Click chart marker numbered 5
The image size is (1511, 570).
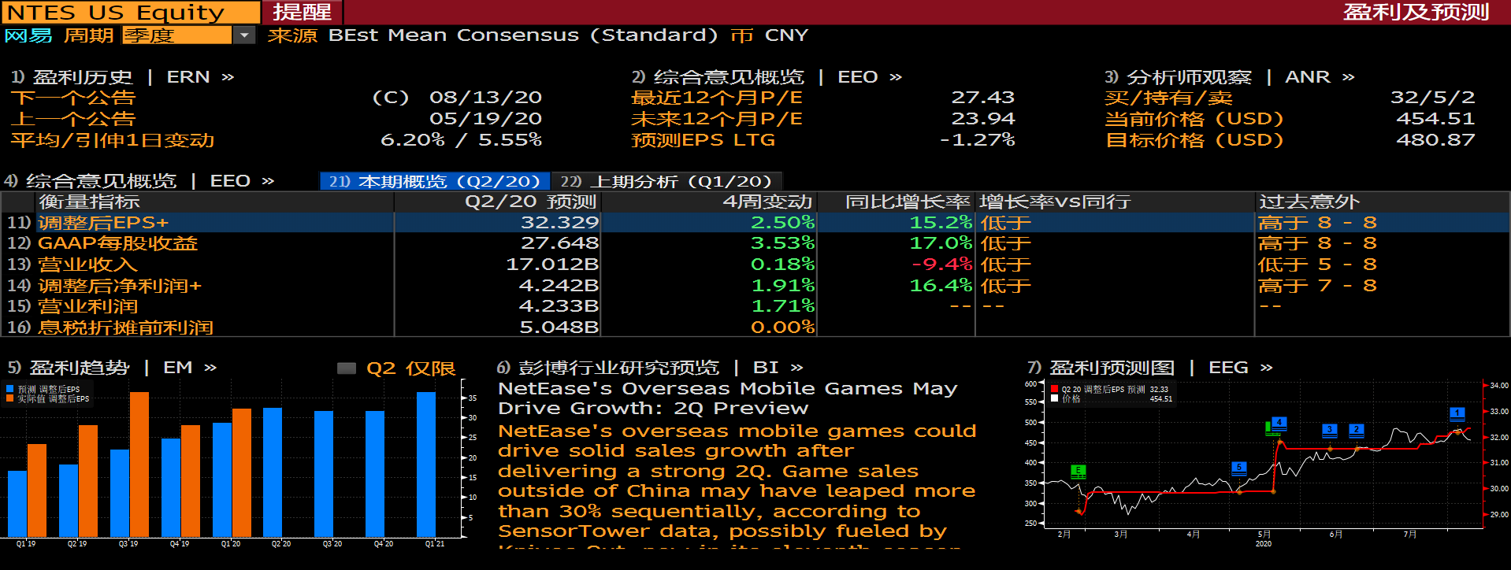tap(1239, 468)
